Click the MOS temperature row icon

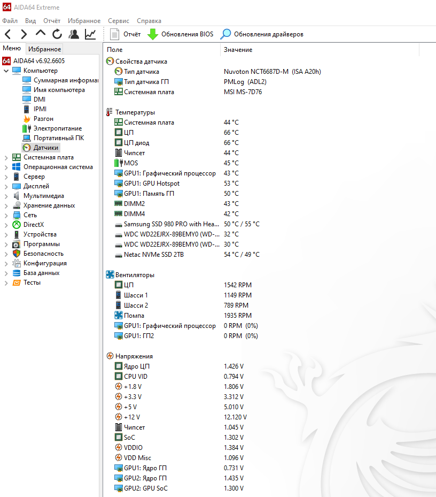point(119,163)
